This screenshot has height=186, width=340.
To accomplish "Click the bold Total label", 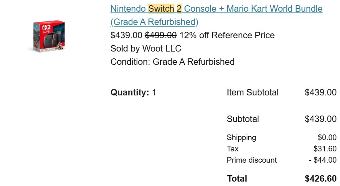I will click(x=237, y=179).
